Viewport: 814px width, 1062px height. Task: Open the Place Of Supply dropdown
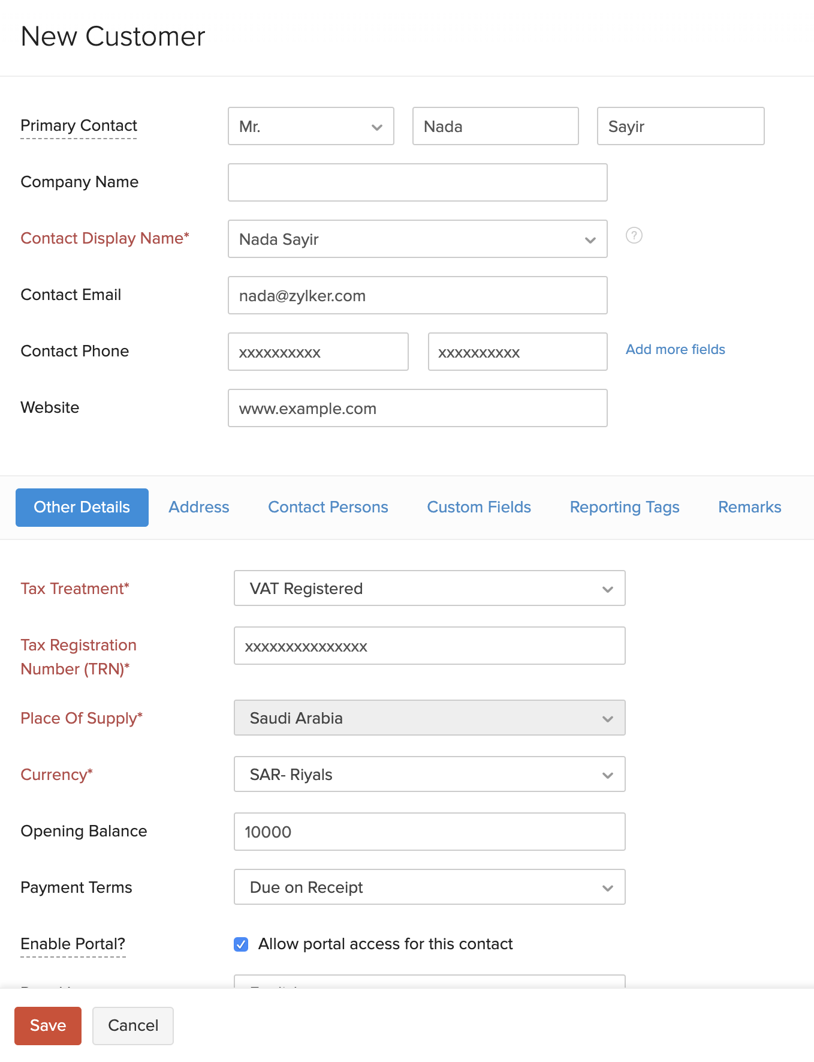point(429,718)
